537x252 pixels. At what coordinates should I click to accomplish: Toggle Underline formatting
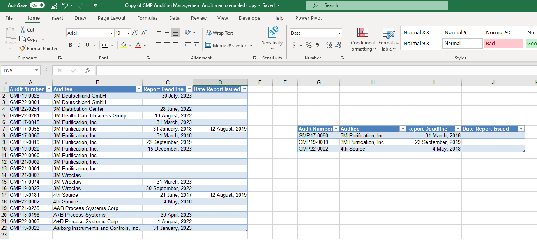[88, 45]
